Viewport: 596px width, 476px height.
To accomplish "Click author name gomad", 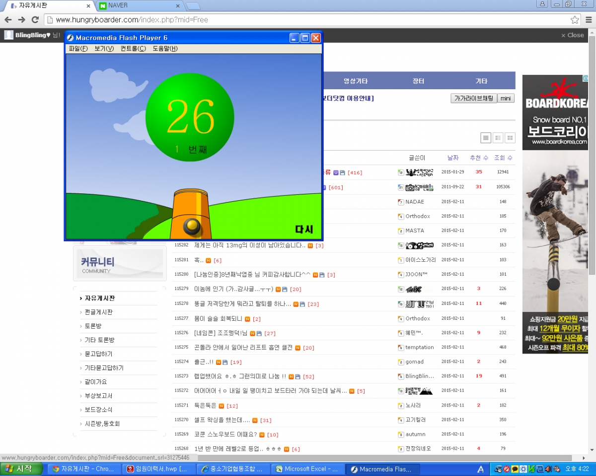I will point(414,361).
